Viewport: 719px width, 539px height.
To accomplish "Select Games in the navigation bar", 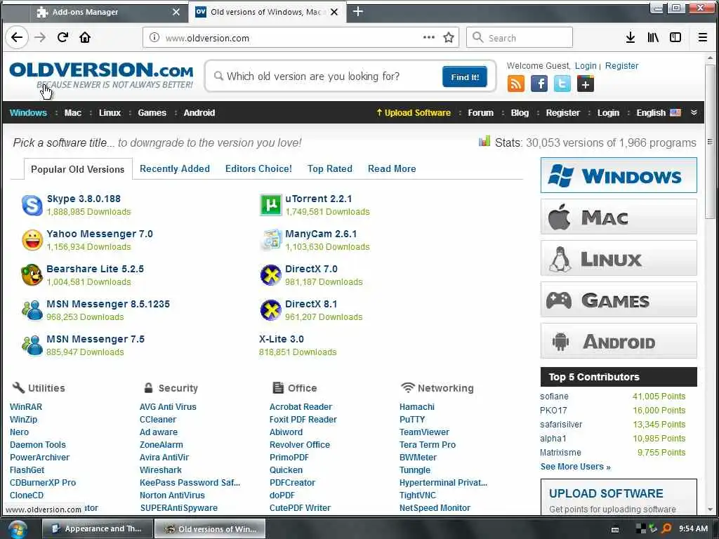I will (x=152, y=113).
